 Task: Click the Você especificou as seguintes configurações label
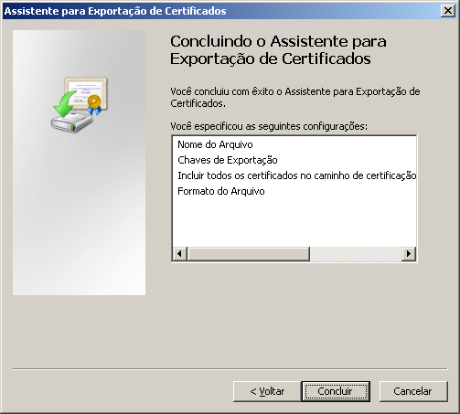269,126
